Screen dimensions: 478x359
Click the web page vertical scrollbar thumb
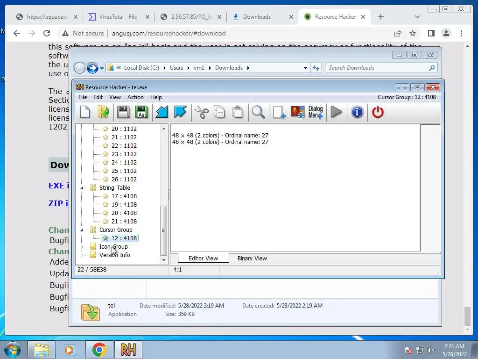click(467, 316)
